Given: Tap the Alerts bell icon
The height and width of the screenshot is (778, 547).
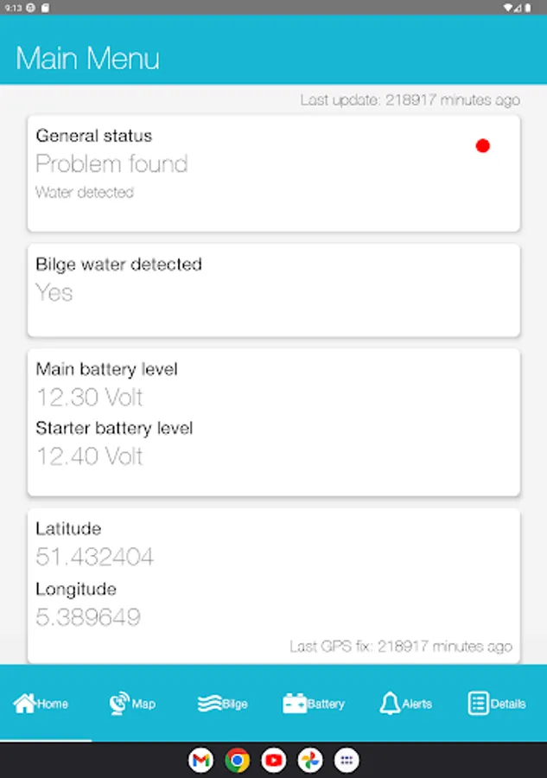Looking at the screenshot, I should pyautogui.click(x=390, y=704).
